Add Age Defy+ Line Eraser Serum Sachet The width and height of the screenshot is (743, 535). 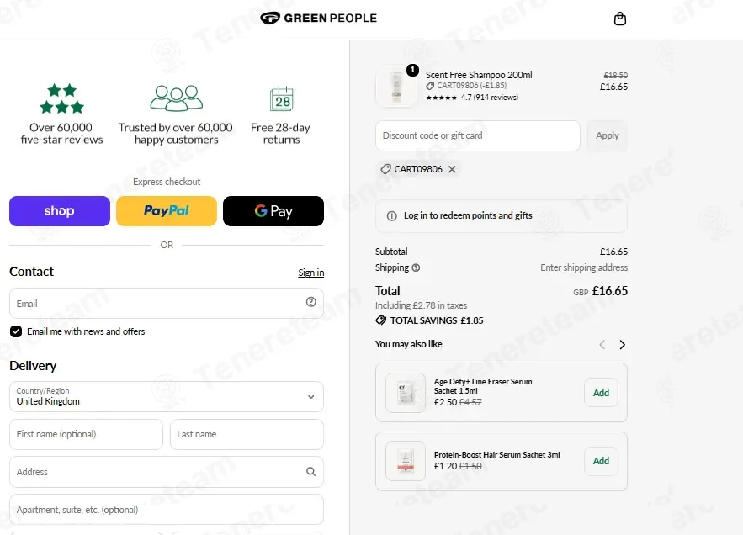(x=601, y=392)
